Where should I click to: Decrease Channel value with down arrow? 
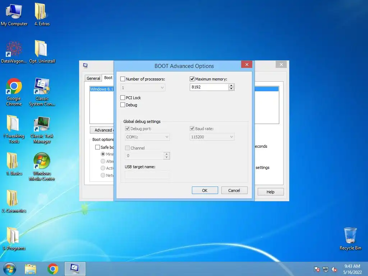pyautogui.click(x=167, y=157)
